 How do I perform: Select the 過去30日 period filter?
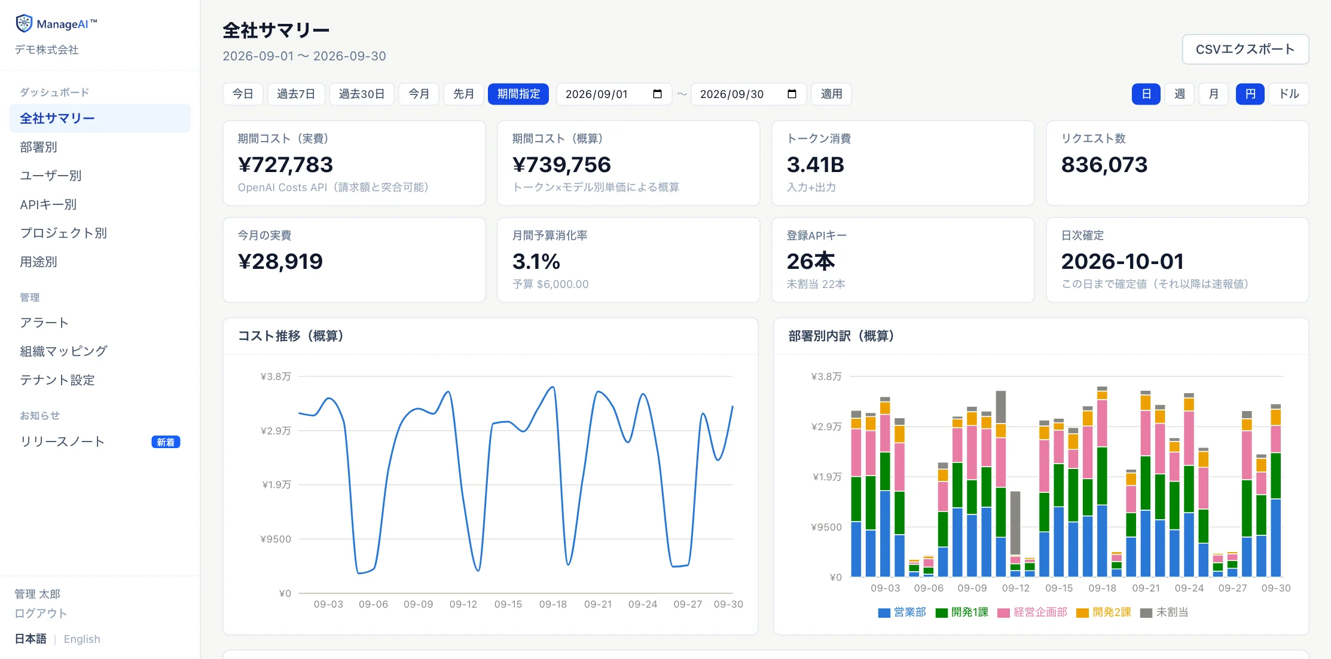(x=362, y=94)
